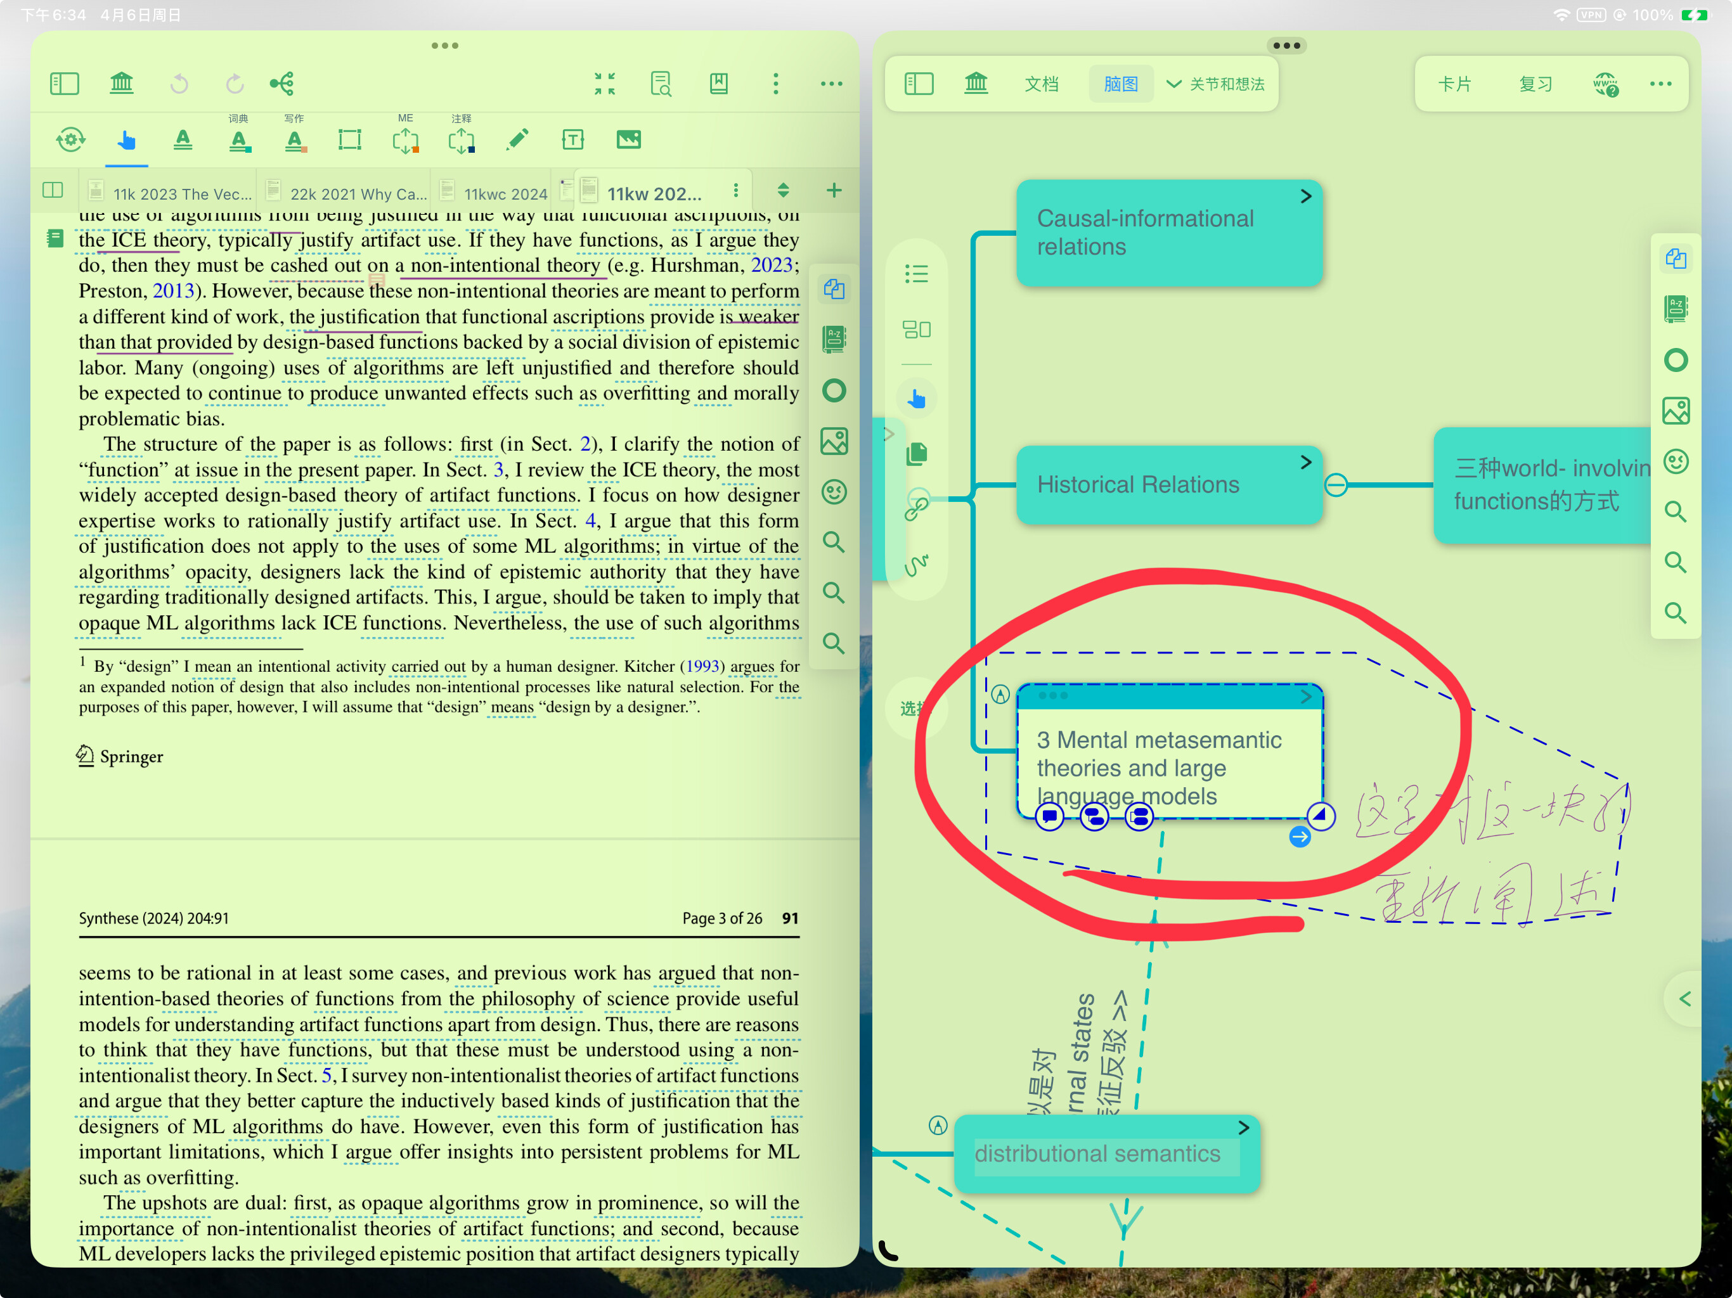
Task: Select the pencil drawing tool
Action: pos(517,140)
